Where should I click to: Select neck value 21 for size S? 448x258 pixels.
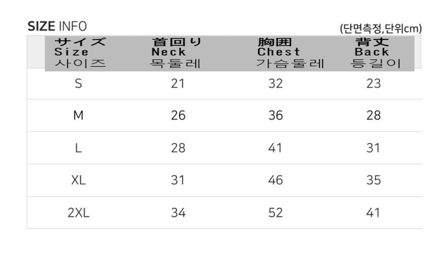tap(178, 83)
